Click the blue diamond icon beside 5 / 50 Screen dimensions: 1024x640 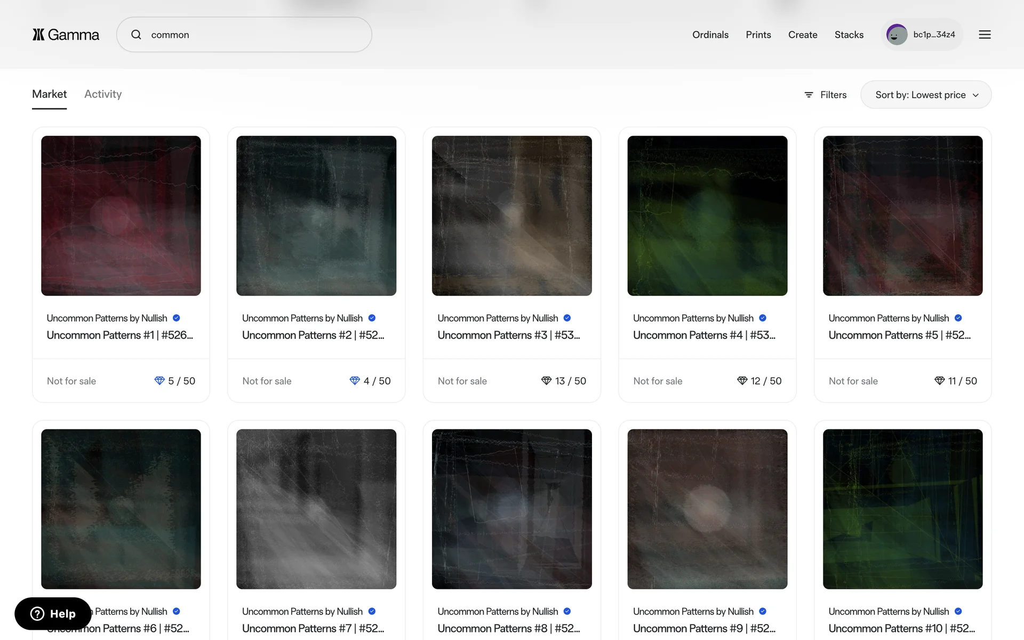[159, 381]
